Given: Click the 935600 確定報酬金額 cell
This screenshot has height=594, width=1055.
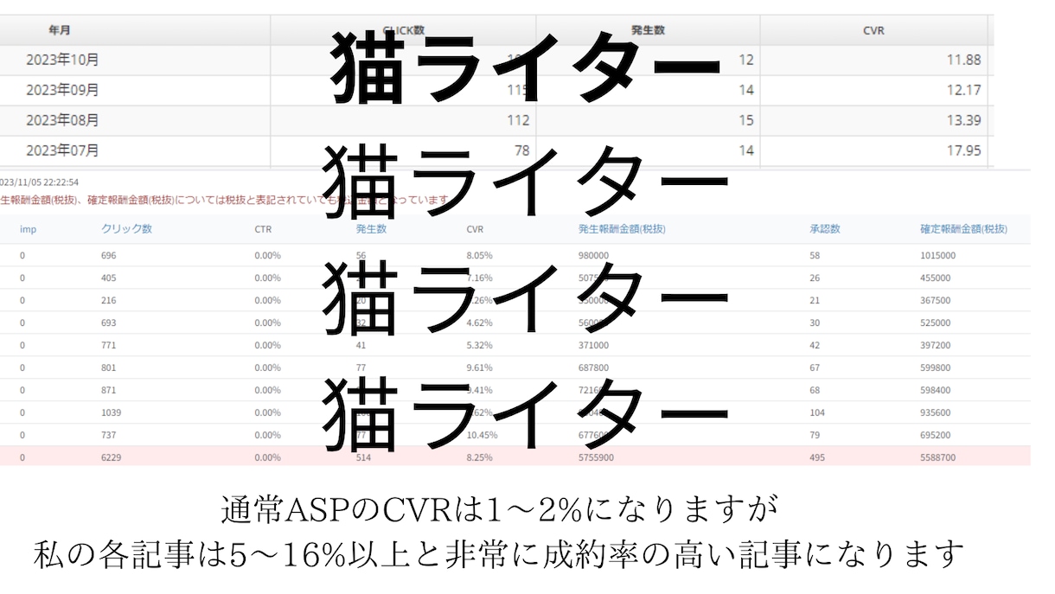Looking at the screenshot, I should click(x=936, y=412).
